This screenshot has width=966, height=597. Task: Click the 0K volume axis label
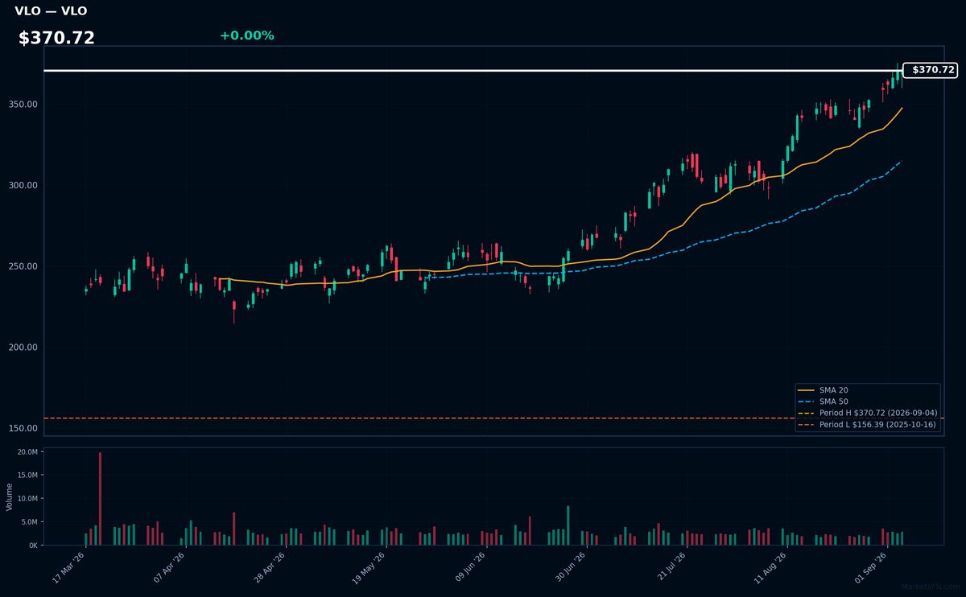[x=33, y=546]
